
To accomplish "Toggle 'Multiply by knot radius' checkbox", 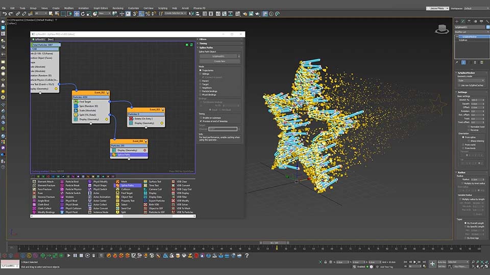I will pos(463,183).
